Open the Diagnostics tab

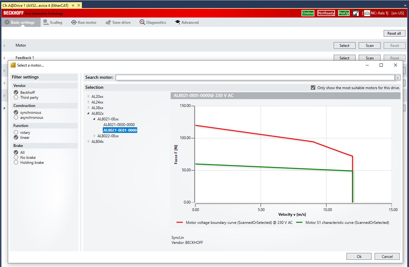tap(153, 23)
